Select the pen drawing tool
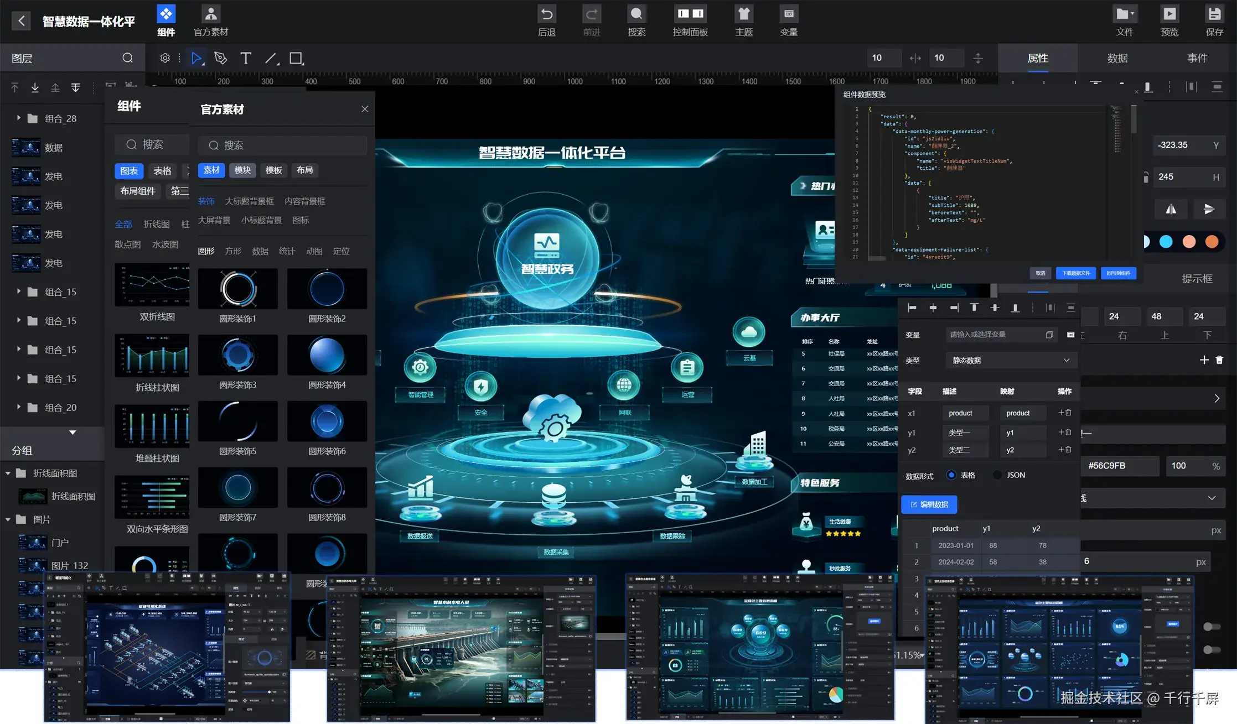Image resolution: width=1237 pixels, height=724 pixels. coord(220,58)
